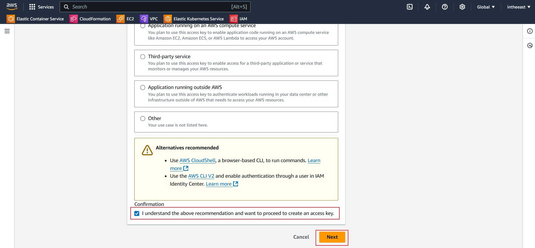The image size is (535, 248).
Task: Open EC2 favorite shortcut
Action: pos(125,19)
